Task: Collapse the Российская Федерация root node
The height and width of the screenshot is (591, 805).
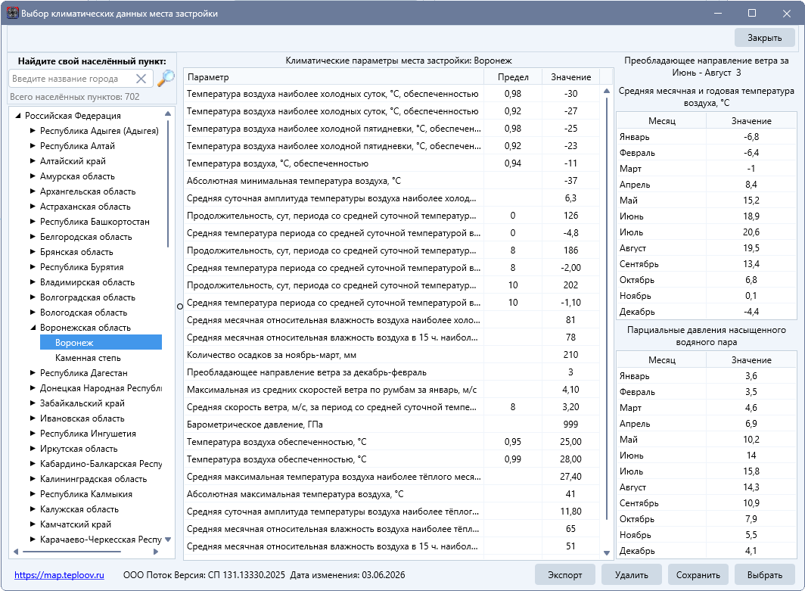Action: pos(18,116)
